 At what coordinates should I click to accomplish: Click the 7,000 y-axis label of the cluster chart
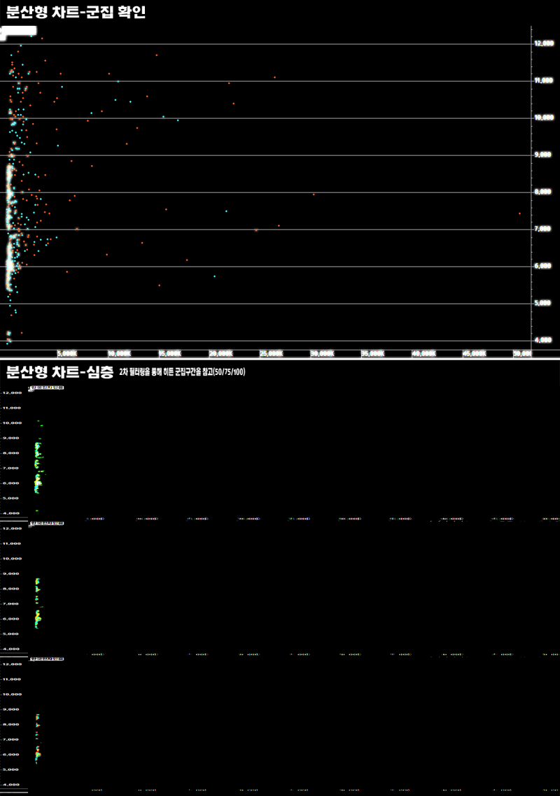542,229
